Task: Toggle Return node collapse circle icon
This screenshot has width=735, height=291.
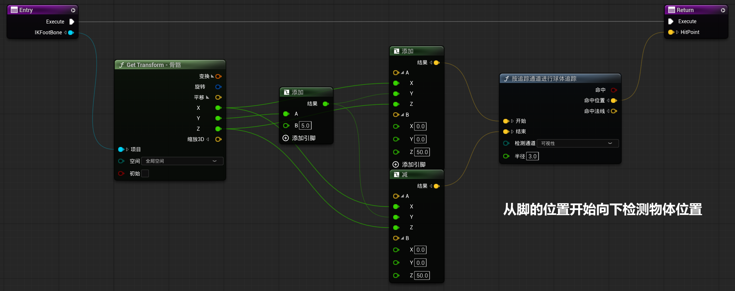Action: pos(723,10)
